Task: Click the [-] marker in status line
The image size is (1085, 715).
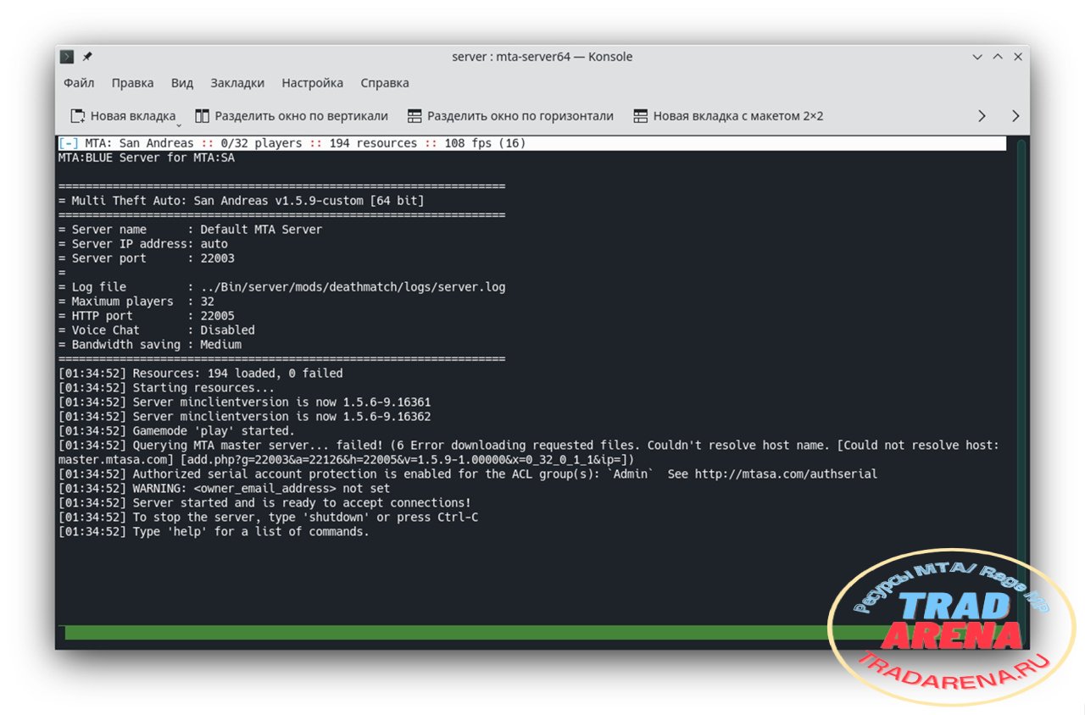Action: (x=68, y=143)
